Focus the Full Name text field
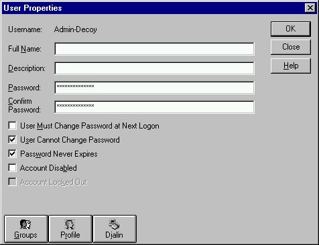The image size is (319, 245). (x=154, y=49)
